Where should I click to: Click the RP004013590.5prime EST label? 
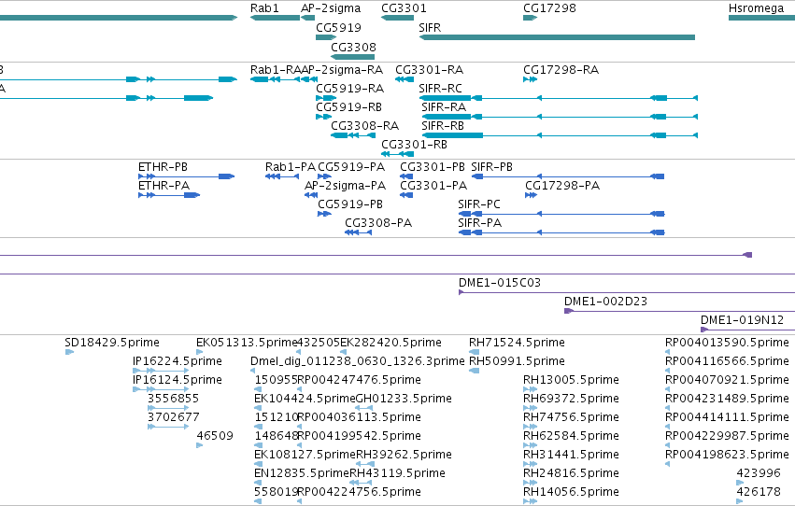click(727, 343)
